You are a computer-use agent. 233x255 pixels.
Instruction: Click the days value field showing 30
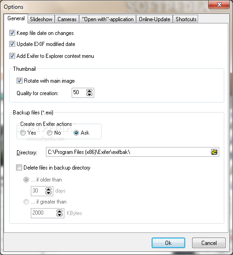39,191
